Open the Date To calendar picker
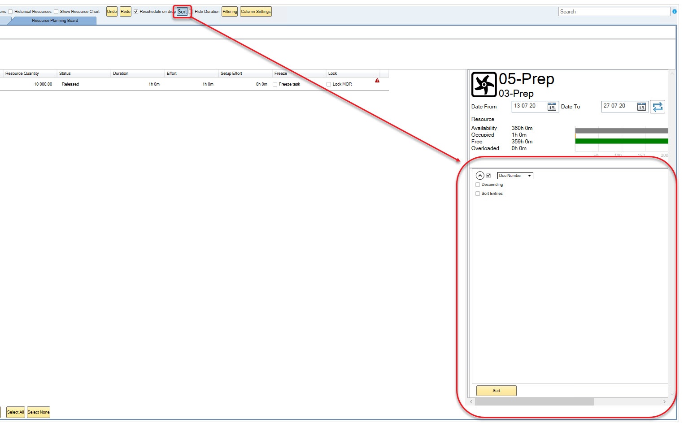684x423 pixels. [641, 107]
